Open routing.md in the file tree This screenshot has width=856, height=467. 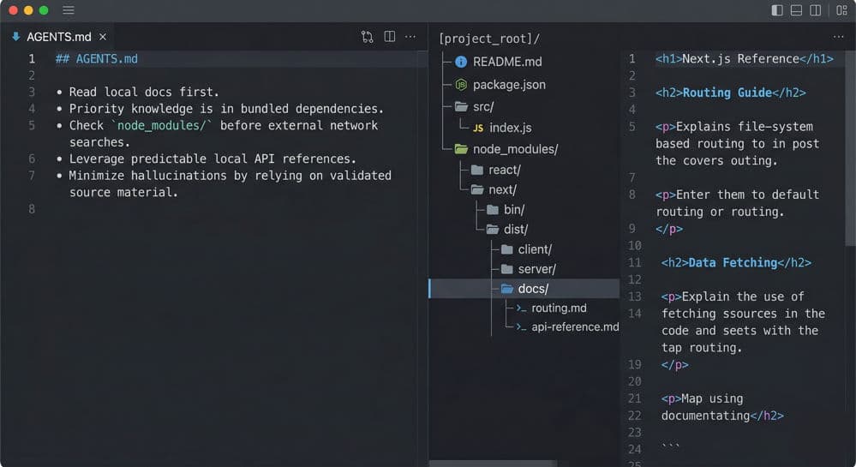559,308
